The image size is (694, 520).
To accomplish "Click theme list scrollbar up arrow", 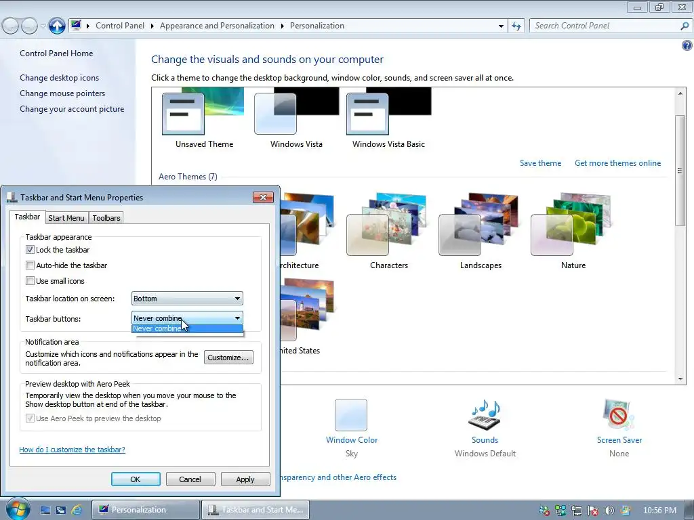I will click(x=680, y=93).
